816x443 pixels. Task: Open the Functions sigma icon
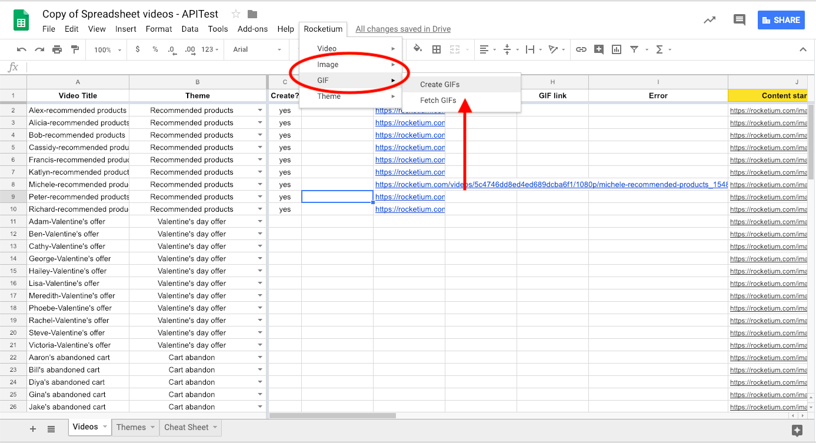(660, 49)
